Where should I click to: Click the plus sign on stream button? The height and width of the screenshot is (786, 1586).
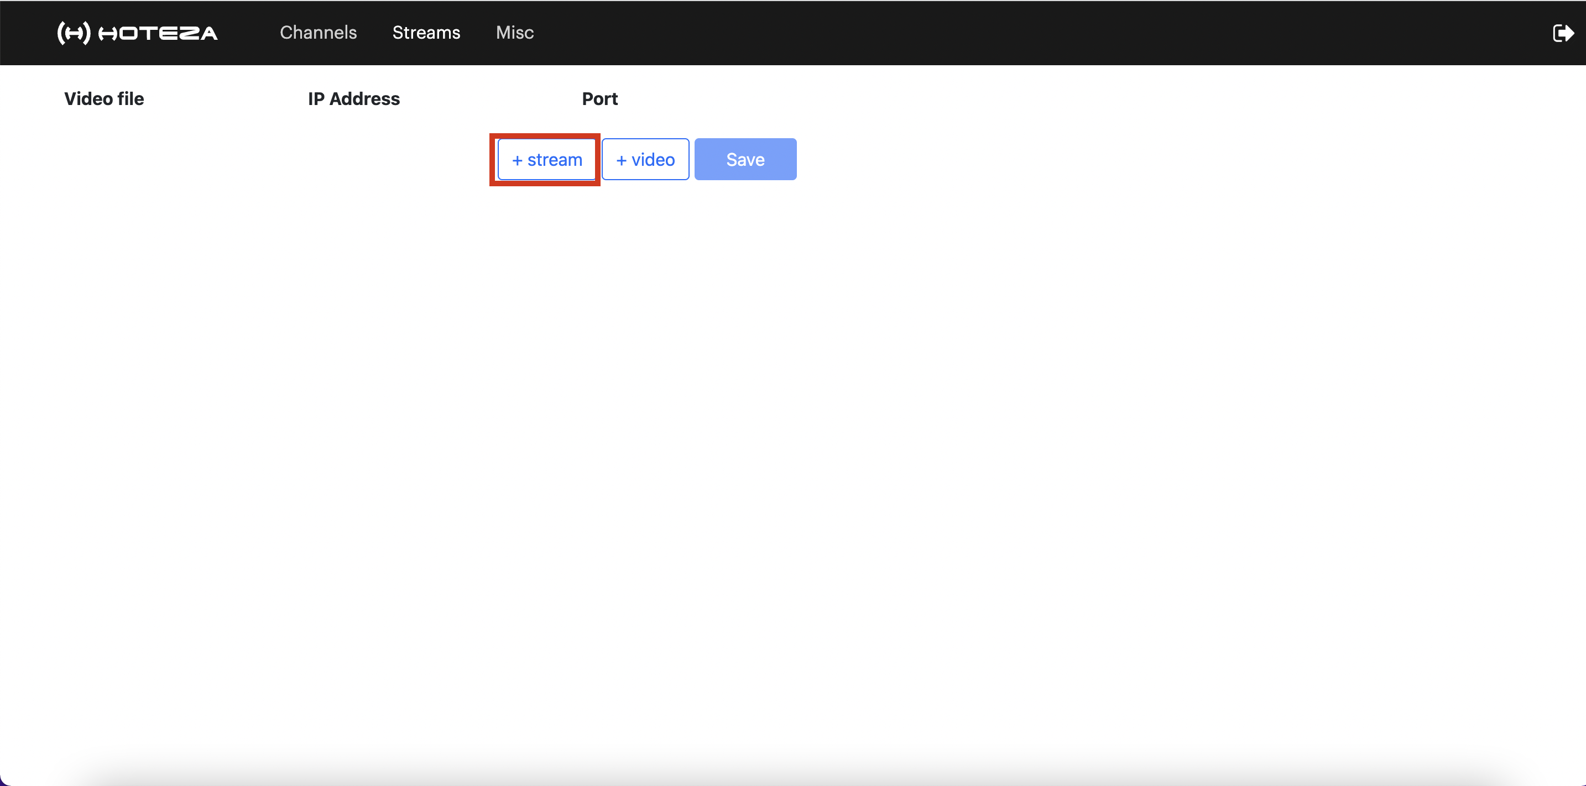click(517, 161)
